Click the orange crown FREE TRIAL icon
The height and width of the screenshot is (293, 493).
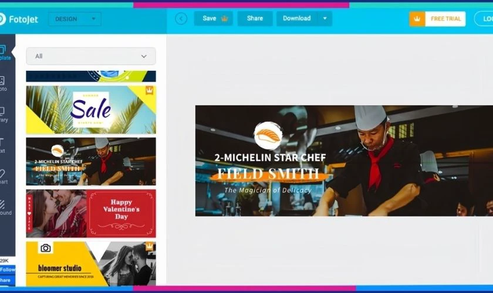[x=417, y=19]
